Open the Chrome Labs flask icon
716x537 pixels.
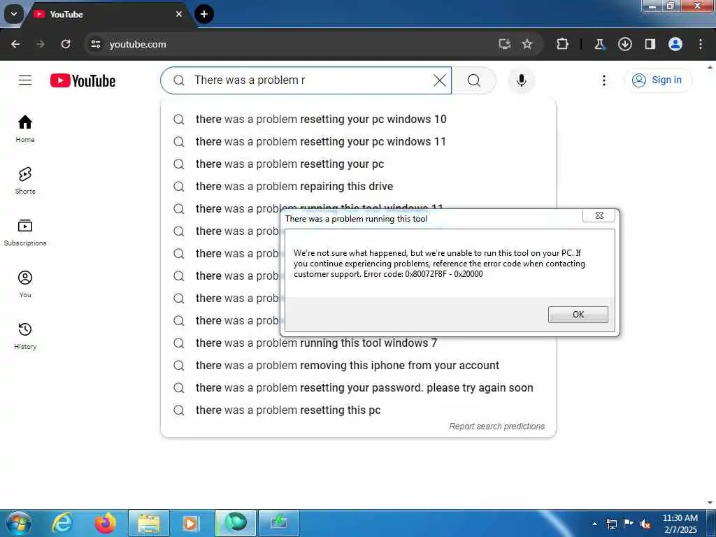tap(599, 44)
